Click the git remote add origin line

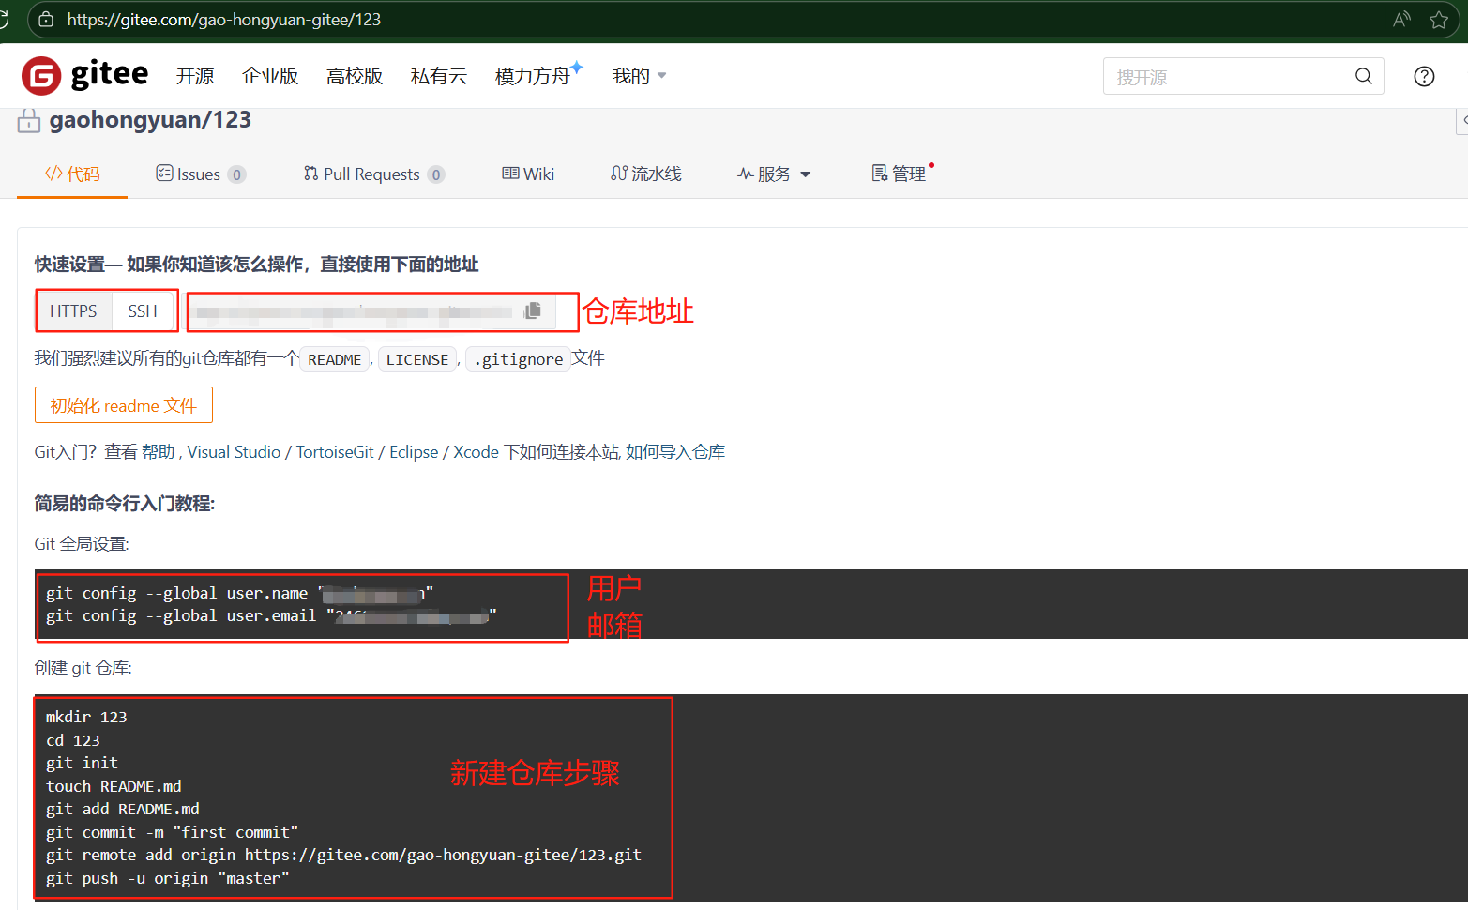point(343,855)
